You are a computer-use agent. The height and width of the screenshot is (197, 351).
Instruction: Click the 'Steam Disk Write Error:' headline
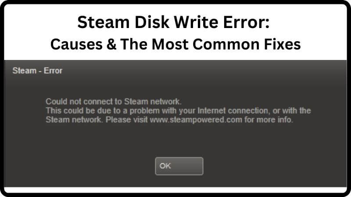173,22
